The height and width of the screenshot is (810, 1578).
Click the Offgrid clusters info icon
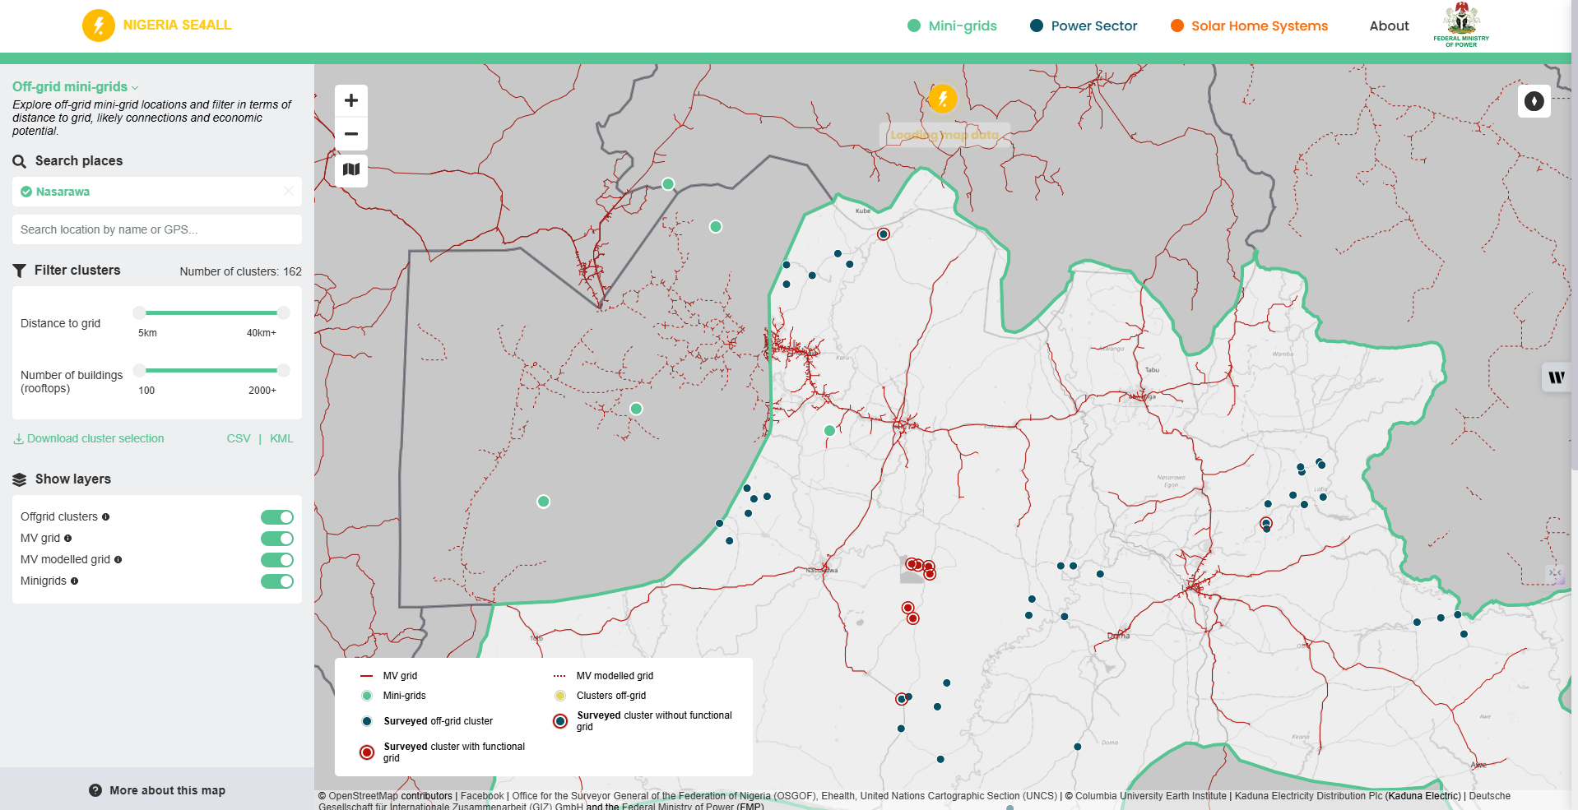point(105,517)
